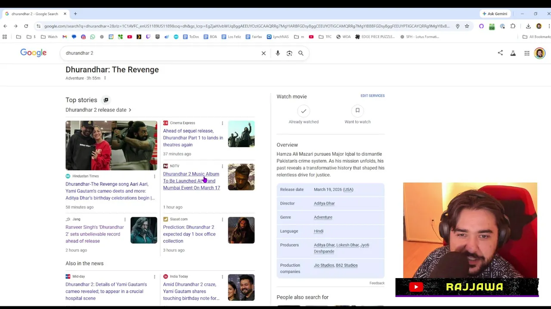Screen dimensions: 551x309
Task: Start voice search with the microphone icon
Action: tap(278, 53)
